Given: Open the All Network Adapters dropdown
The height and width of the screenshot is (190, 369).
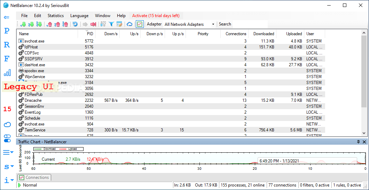Looking at the screenshot, I should (190, 24).
